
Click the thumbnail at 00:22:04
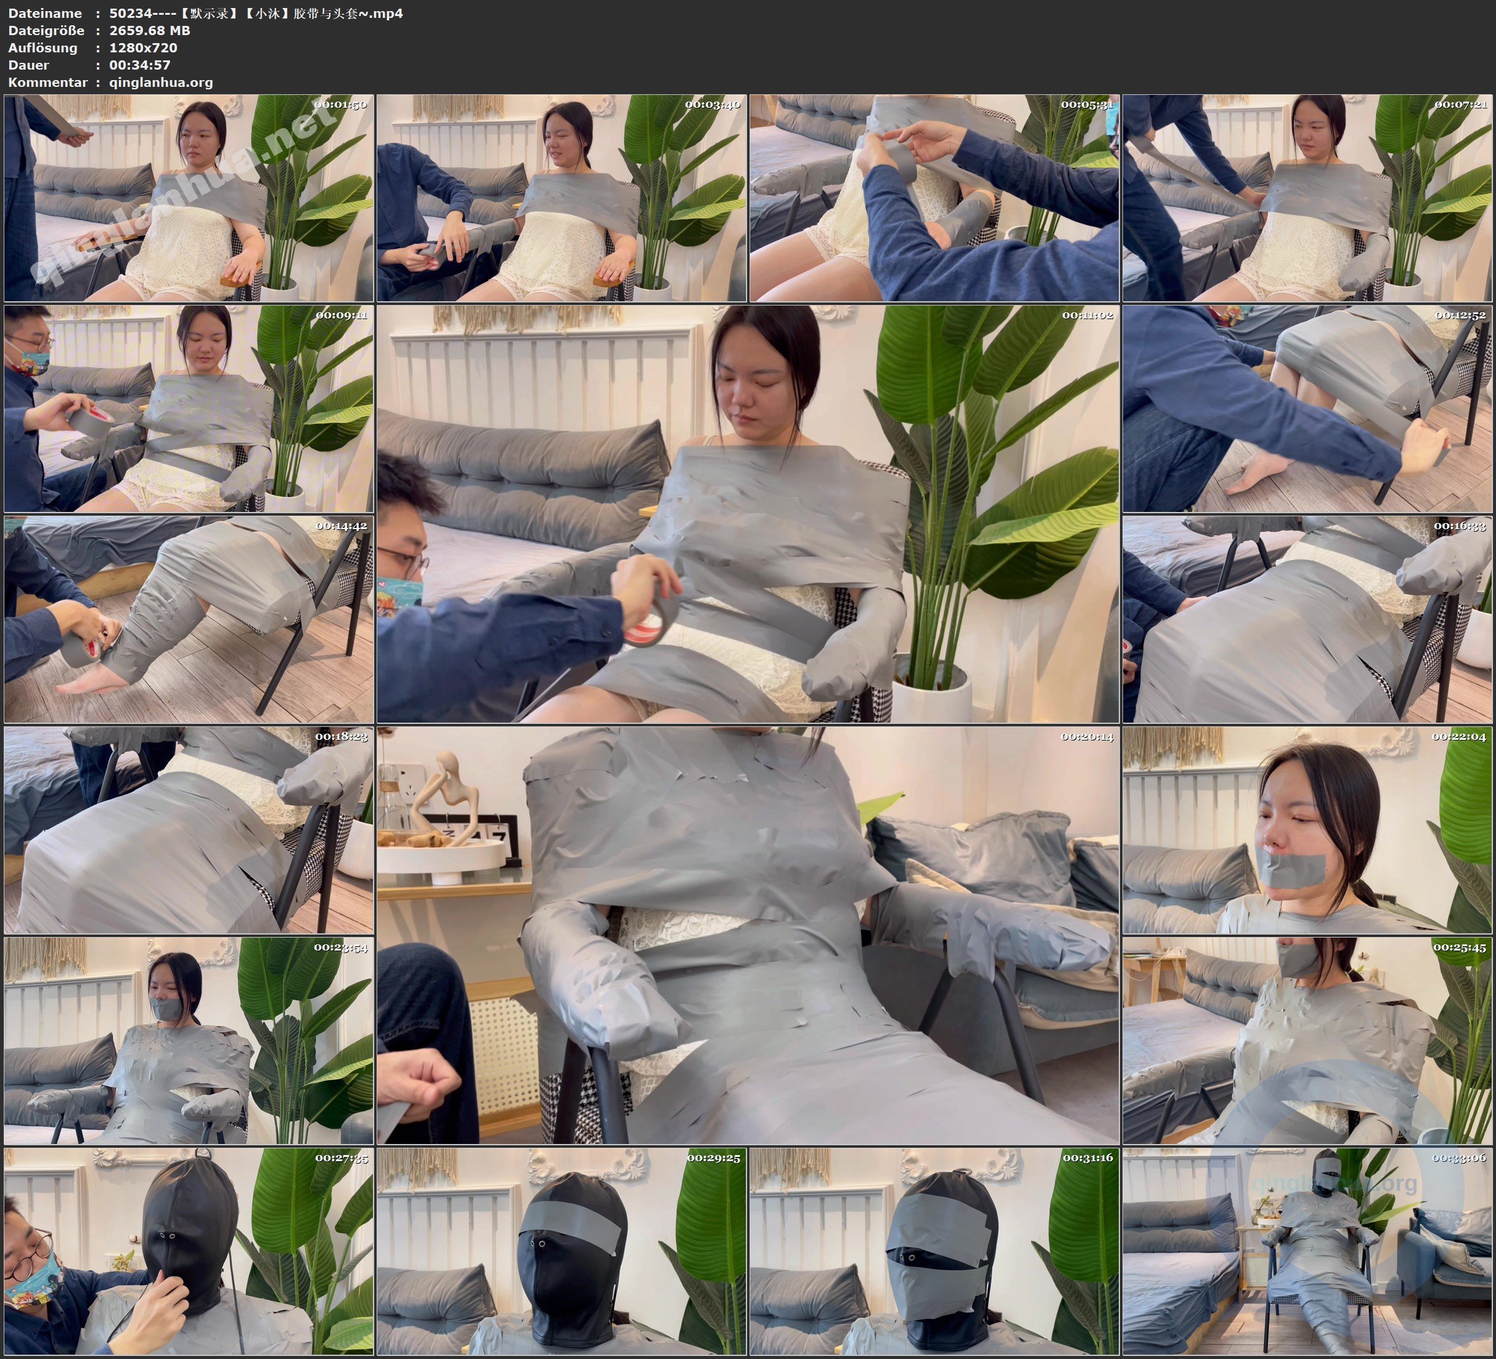click(1307, 830)
